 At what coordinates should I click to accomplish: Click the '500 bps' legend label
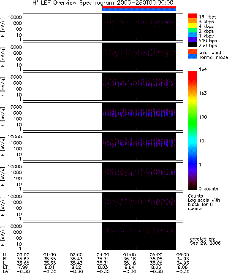click(x=208, y=41)
